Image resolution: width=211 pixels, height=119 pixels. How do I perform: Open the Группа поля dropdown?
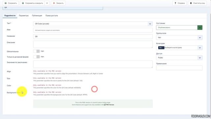pyautogui.click(x=179, y=37)
